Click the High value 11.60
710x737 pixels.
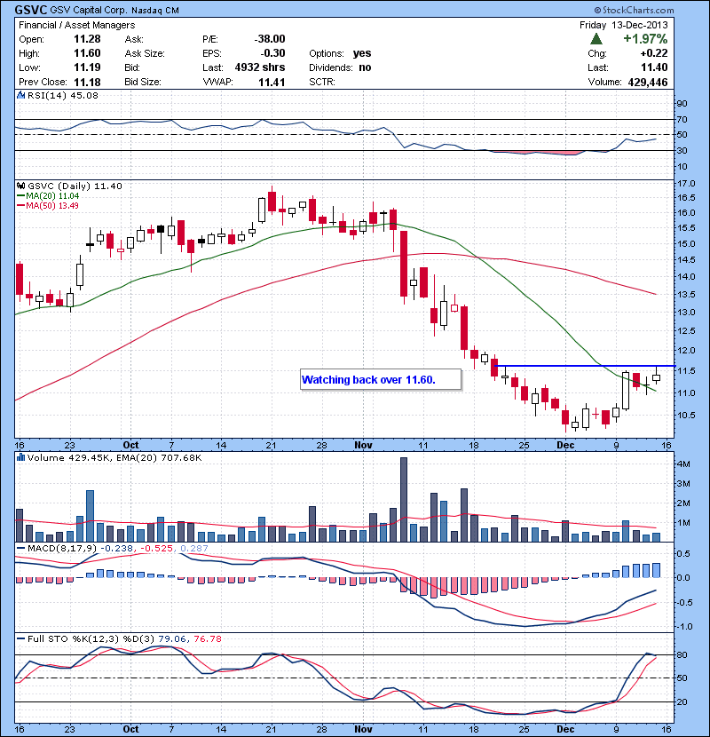(x=87, y=53)
